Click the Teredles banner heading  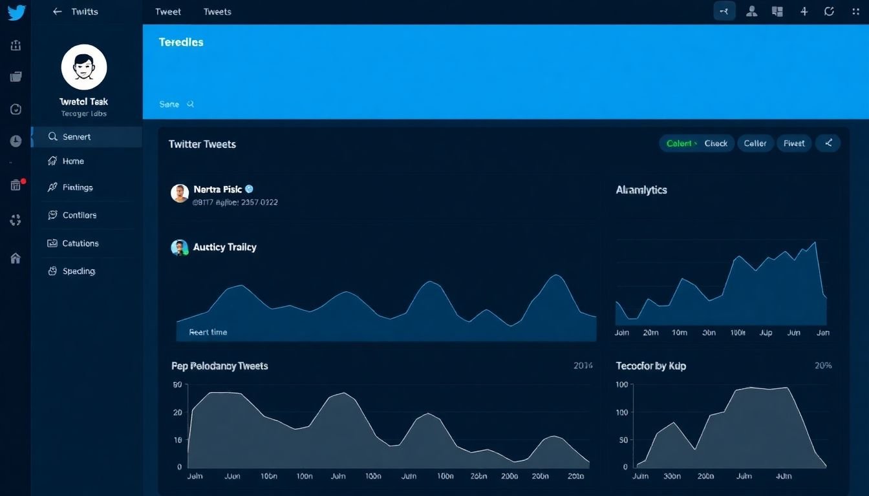(181, 42)
